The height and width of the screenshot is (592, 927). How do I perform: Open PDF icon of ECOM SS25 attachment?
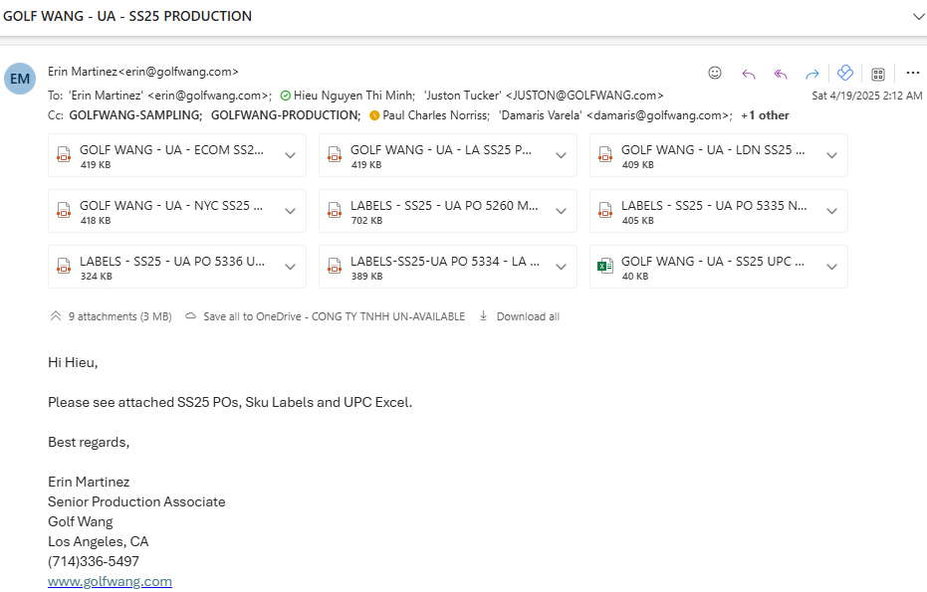(64, 155)
